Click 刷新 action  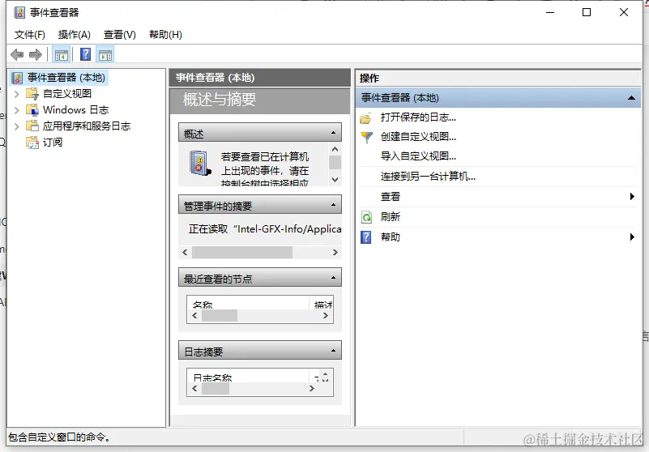click(391, 217)
